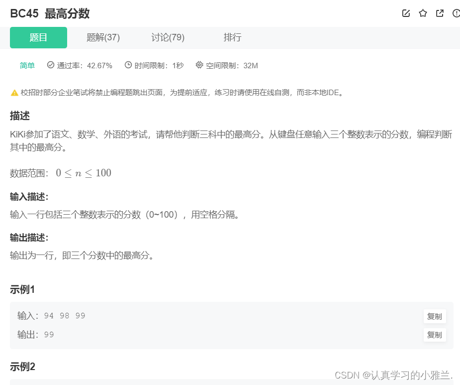Click the 通过率: 42.67% text
Viewport: 460px width, 385px height.
[x=85, y=66]
